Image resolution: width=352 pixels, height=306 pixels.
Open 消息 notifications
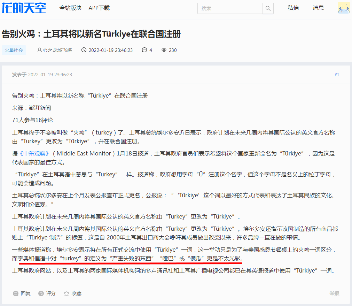(x=318, y=8)
